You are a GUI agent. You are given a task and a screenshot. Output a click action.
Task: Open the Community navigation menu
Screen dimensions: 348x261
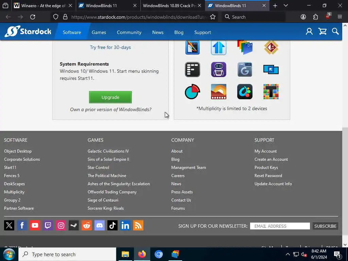coord(129,32)
